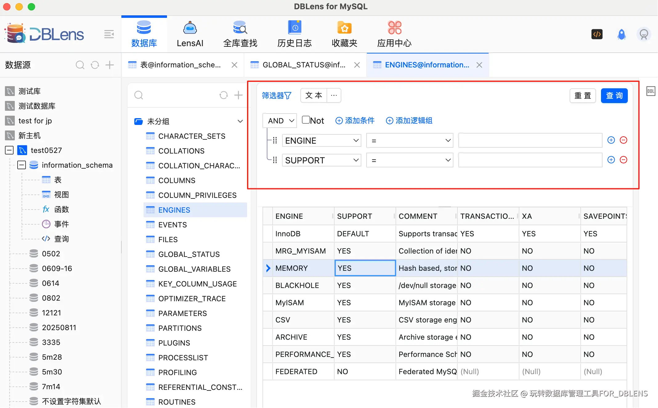Open the 视图 views node
The image size is (658, 408).
click(61, 194)
